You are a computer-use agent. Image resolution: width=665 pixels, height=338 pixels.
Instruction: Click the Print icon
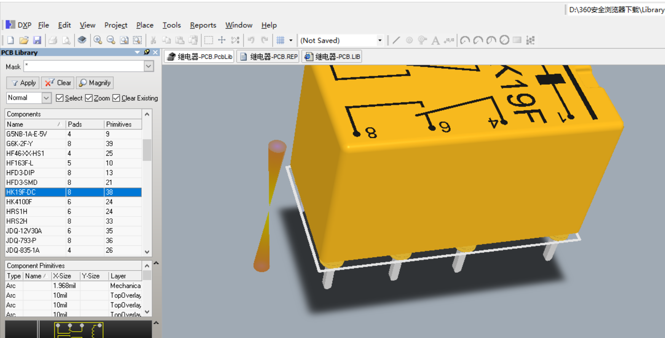53,40
